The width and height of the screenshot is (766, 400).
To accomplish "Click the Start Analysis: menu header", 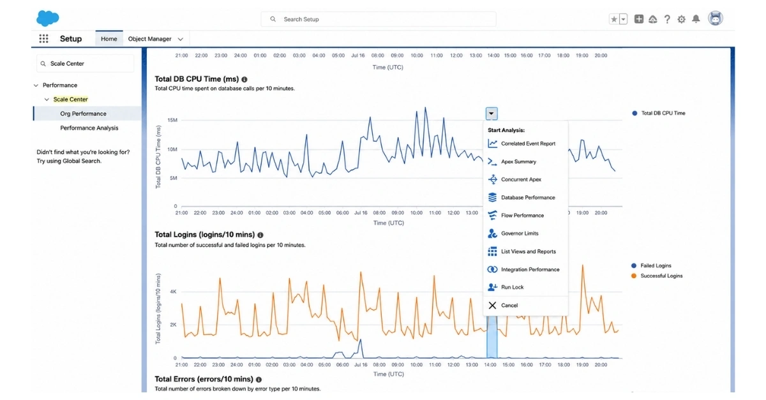I will tap(506, 130).
